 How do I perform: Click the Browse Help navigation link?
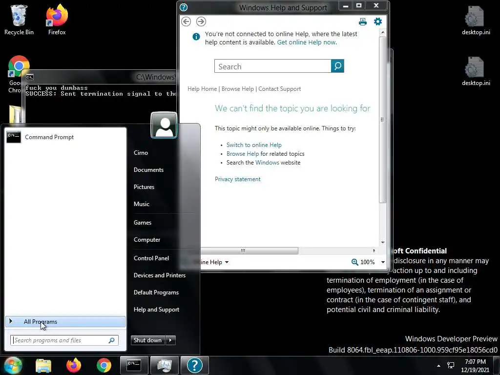tap(238, 89)
